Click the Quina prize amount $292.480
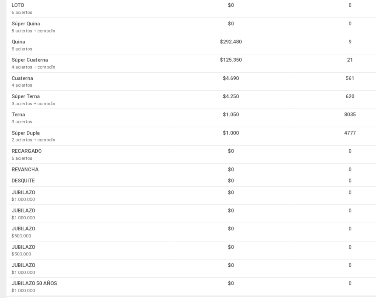This screenshot has width=376, height=298. 231,42
